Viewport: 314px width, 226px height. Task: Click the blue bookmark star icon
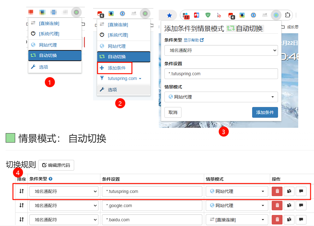pos(169,15)
